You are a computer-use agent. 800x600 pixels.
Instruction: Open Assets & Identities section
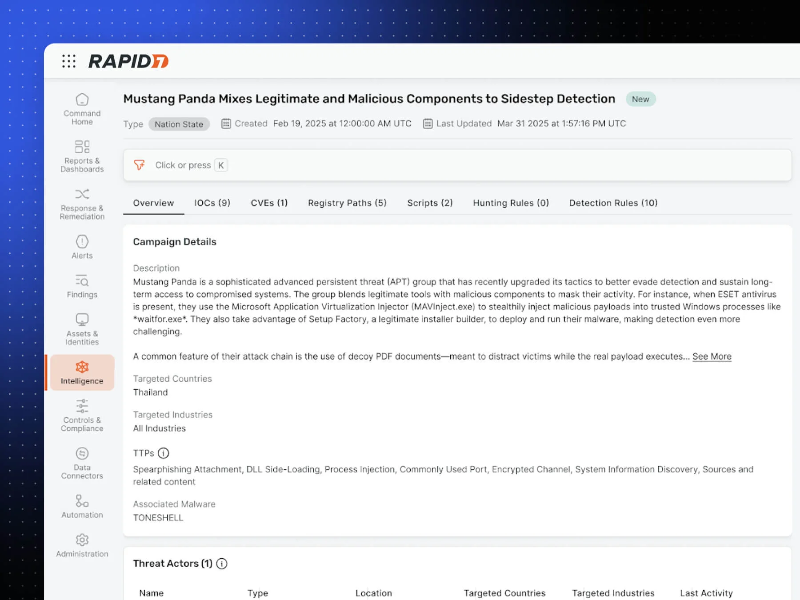point(82,329)
